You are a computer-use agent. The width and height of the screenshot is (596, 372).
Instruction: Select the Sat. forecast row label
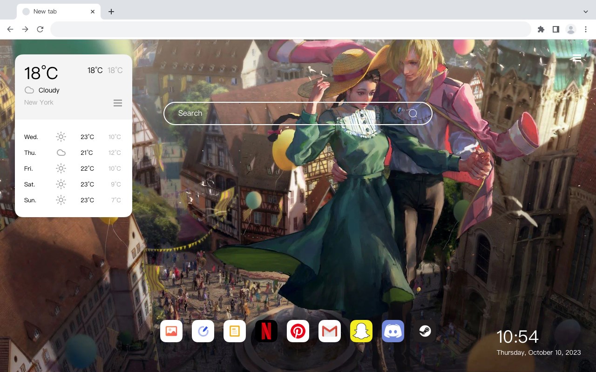coord(30,185)
